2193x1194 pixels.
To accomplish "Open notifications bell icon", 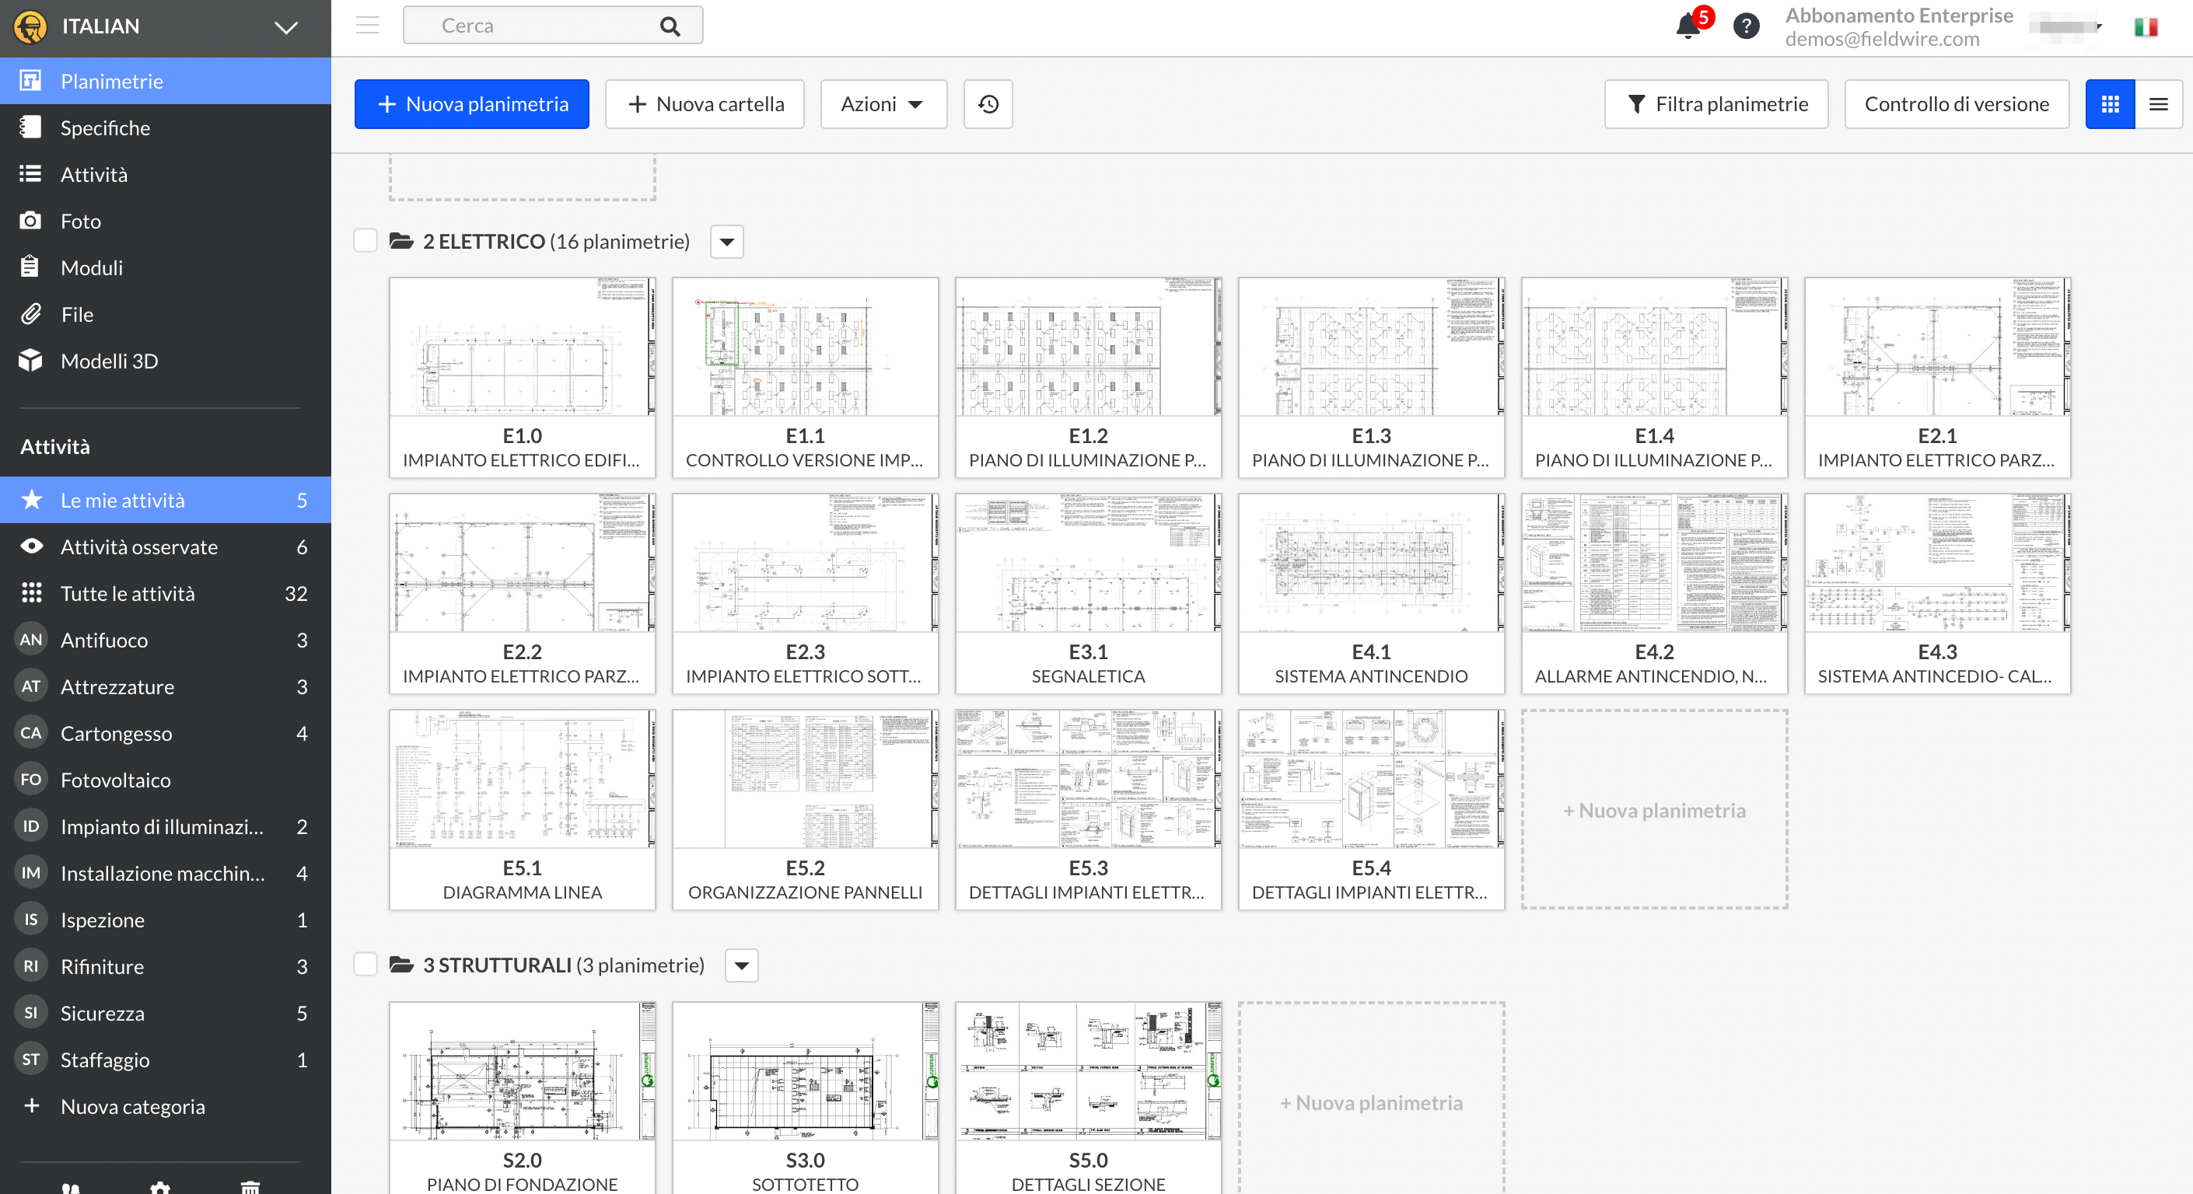I will [1688, 26].
